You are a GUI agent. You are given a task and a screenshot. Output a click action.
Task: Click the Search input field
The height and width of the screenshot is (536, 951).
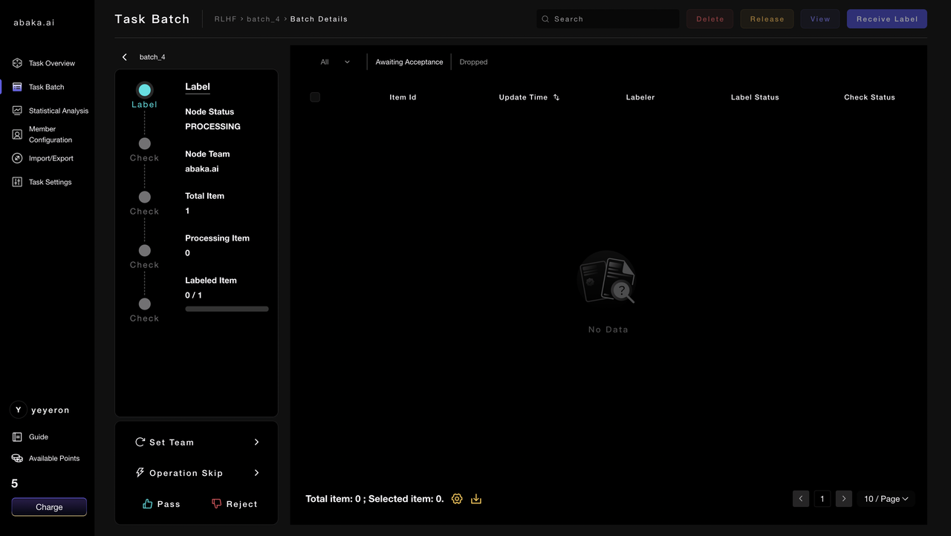click(x=613, y=19)
